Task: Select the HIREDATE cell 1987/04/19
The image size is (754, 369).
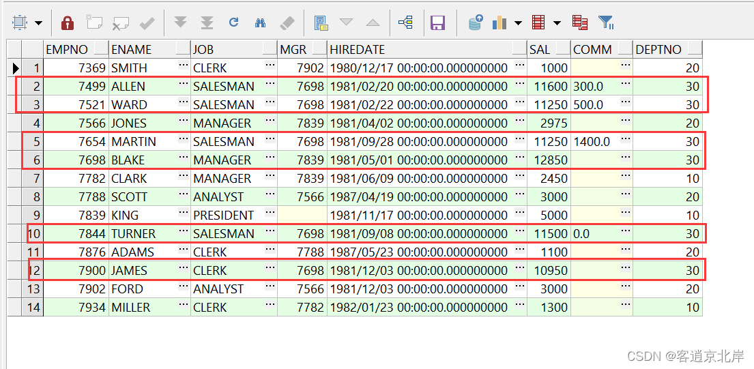Action: [427, 197]
